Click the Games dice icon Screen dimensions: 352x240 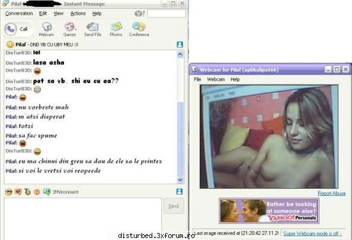[69, 27]
